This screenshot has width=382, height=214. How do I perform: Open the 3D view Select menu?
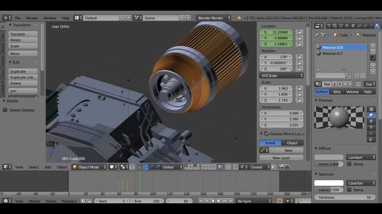tap(34, 167)
